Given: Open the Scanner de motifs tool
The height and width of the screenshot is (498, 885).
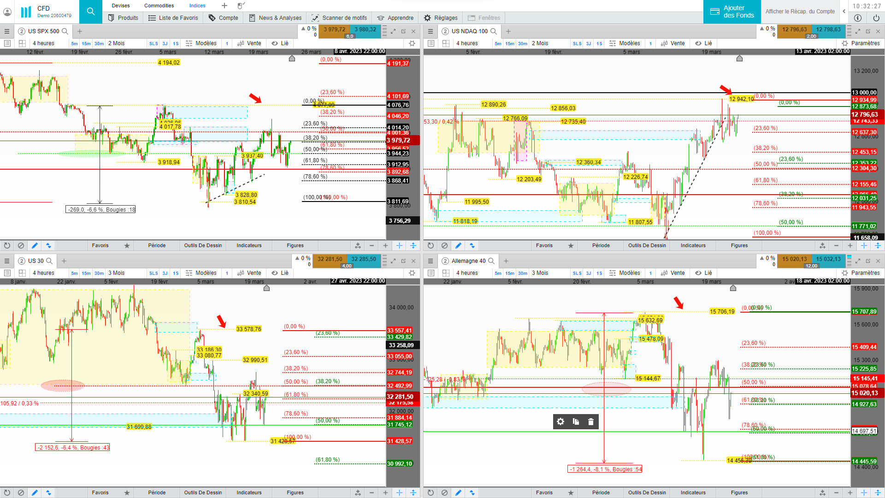Looking at the screenshot, I should [339, 18].
